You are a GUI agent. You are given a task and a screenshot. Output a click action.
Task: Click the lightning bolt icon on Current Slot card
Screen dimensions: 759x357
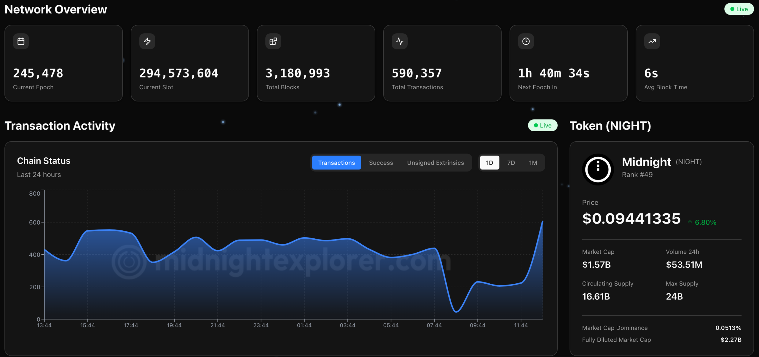coord(147,41)
